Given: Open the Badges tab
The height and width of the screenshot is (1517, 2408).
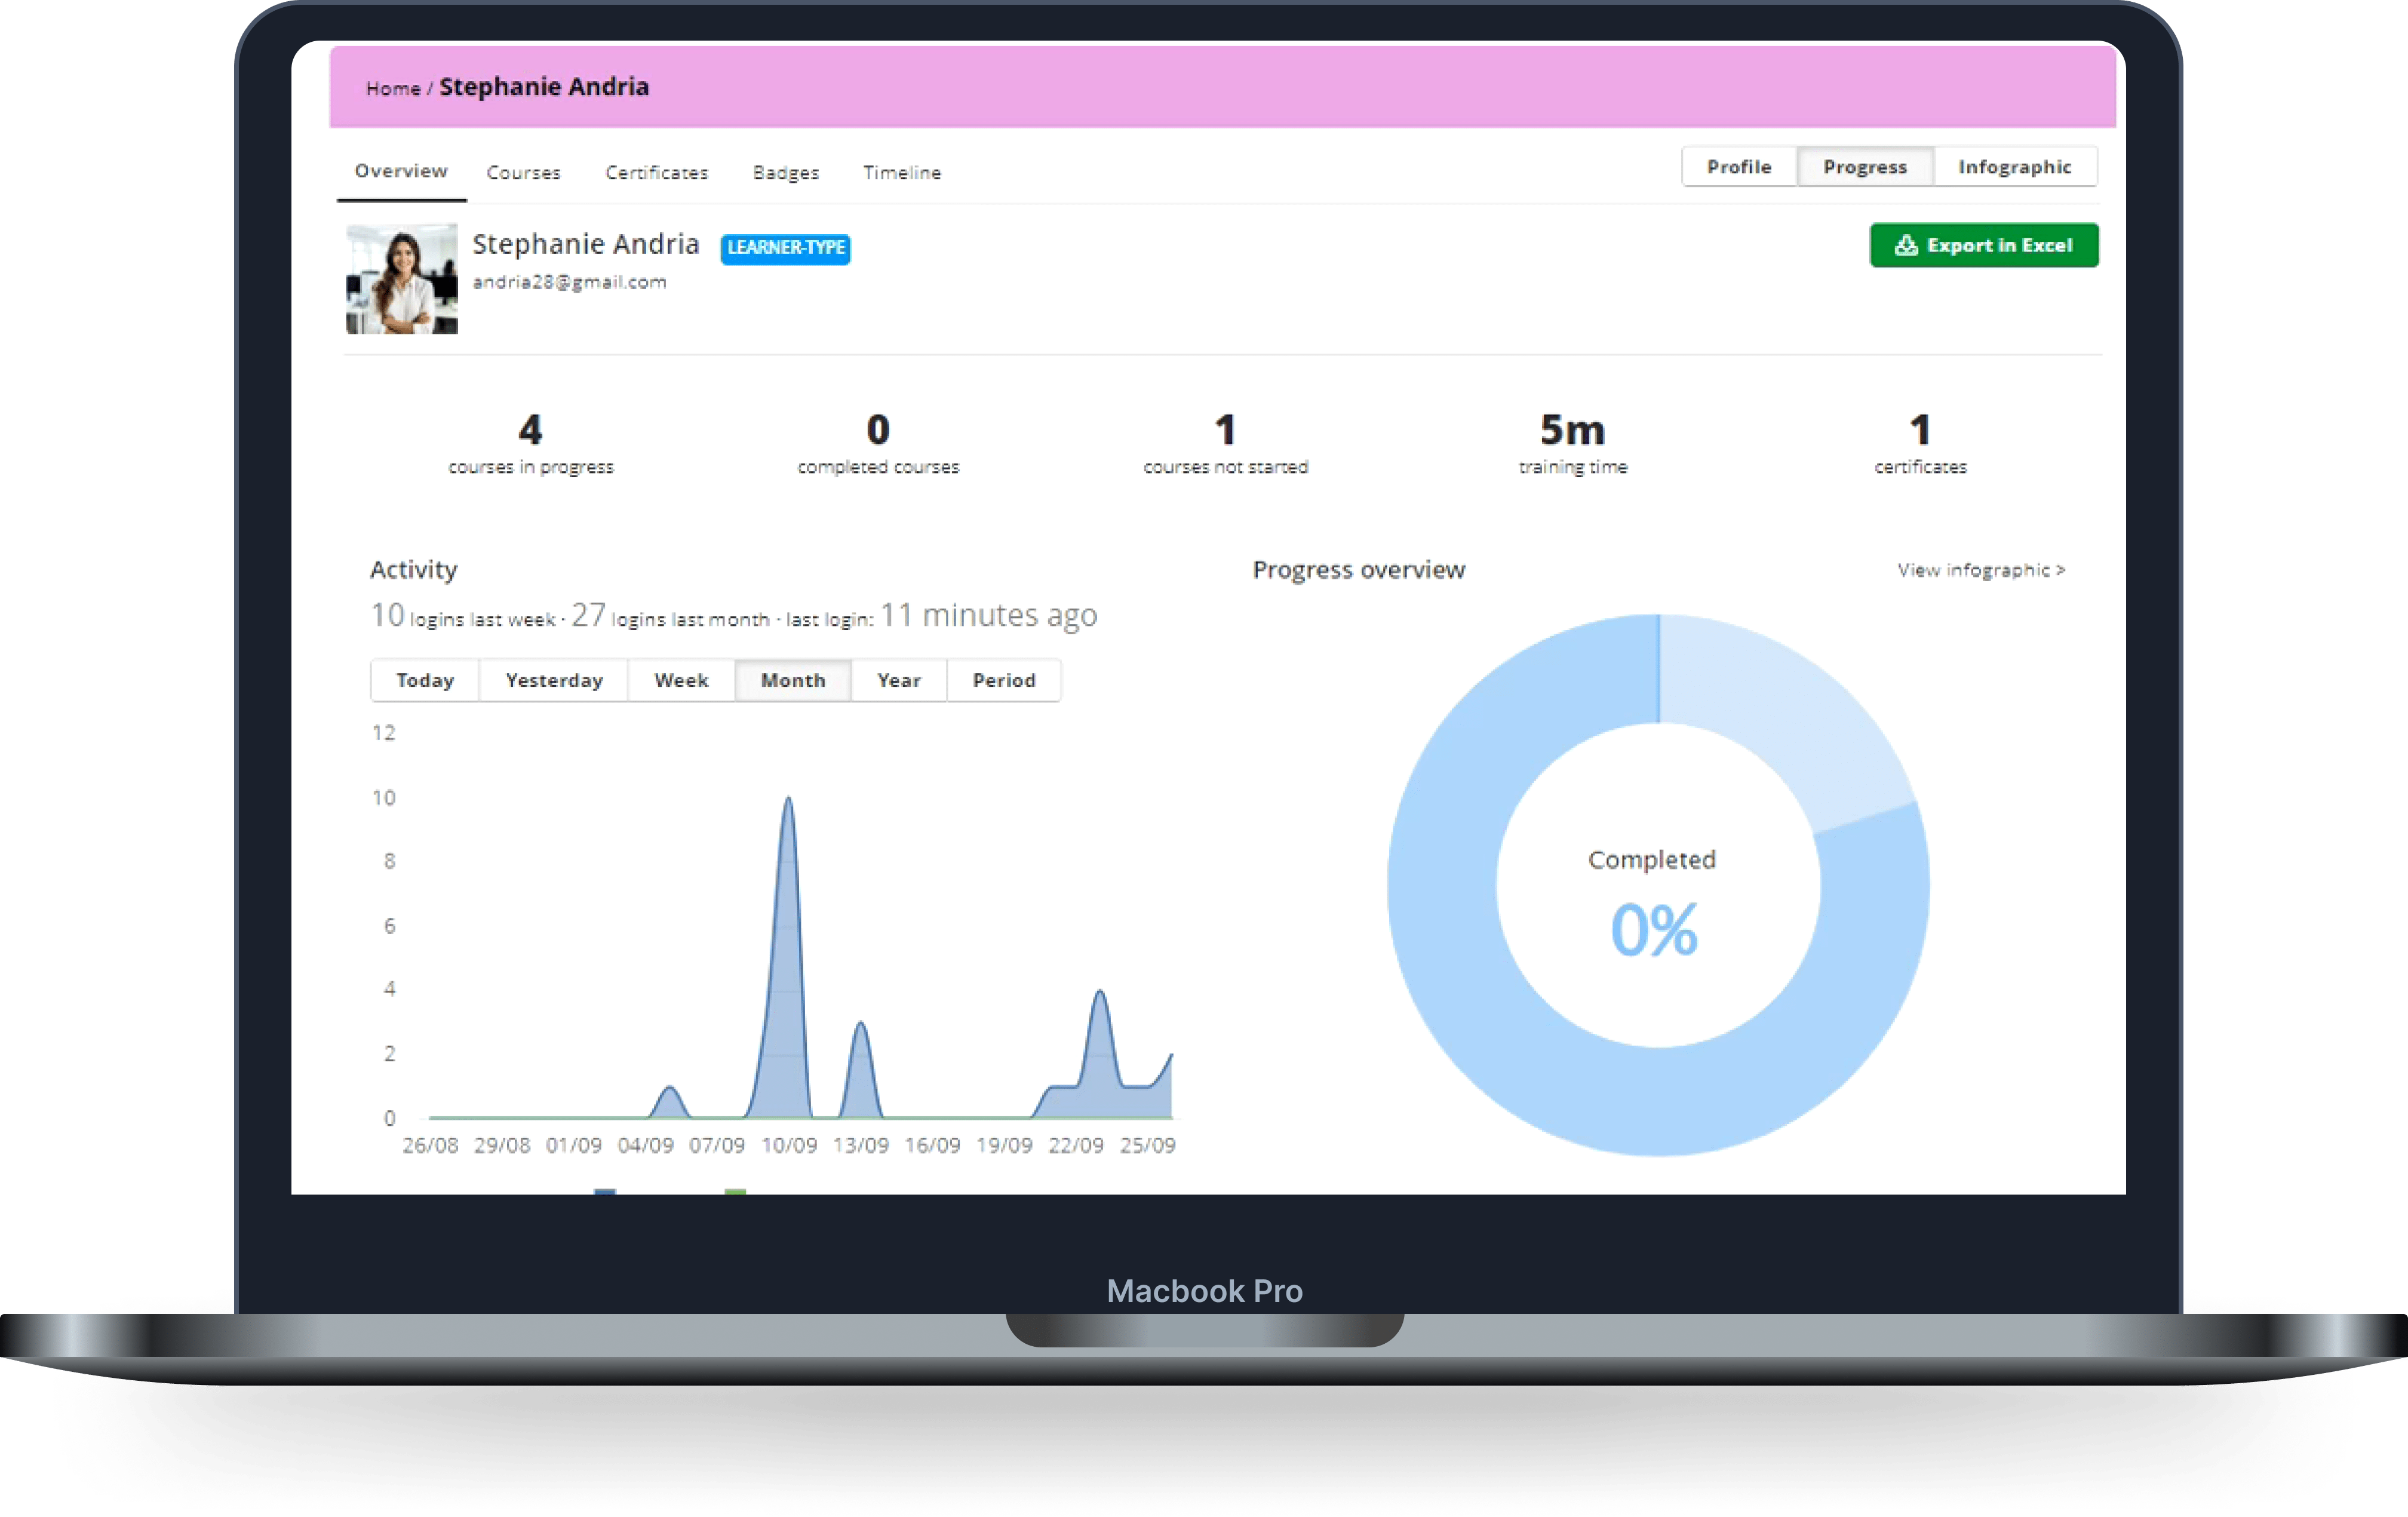Looking at the screenshot, I should tap(785, 173).
